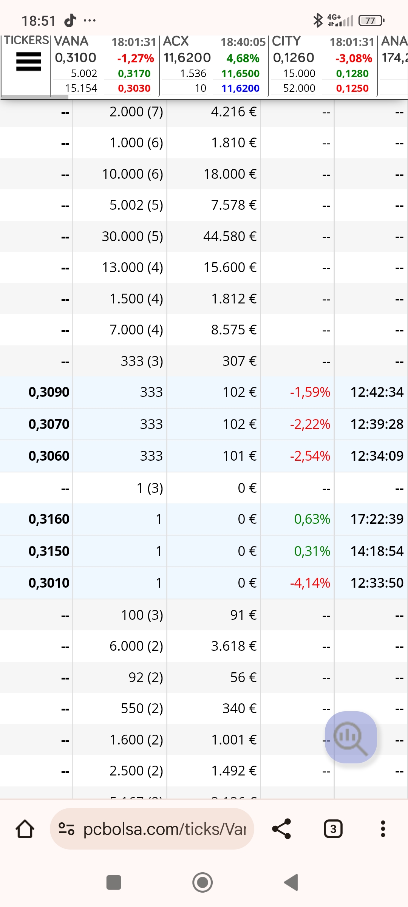Viewport: 408px width, 907px height.
Task: Tap the site settings icon in address bar
Action: 66,829
